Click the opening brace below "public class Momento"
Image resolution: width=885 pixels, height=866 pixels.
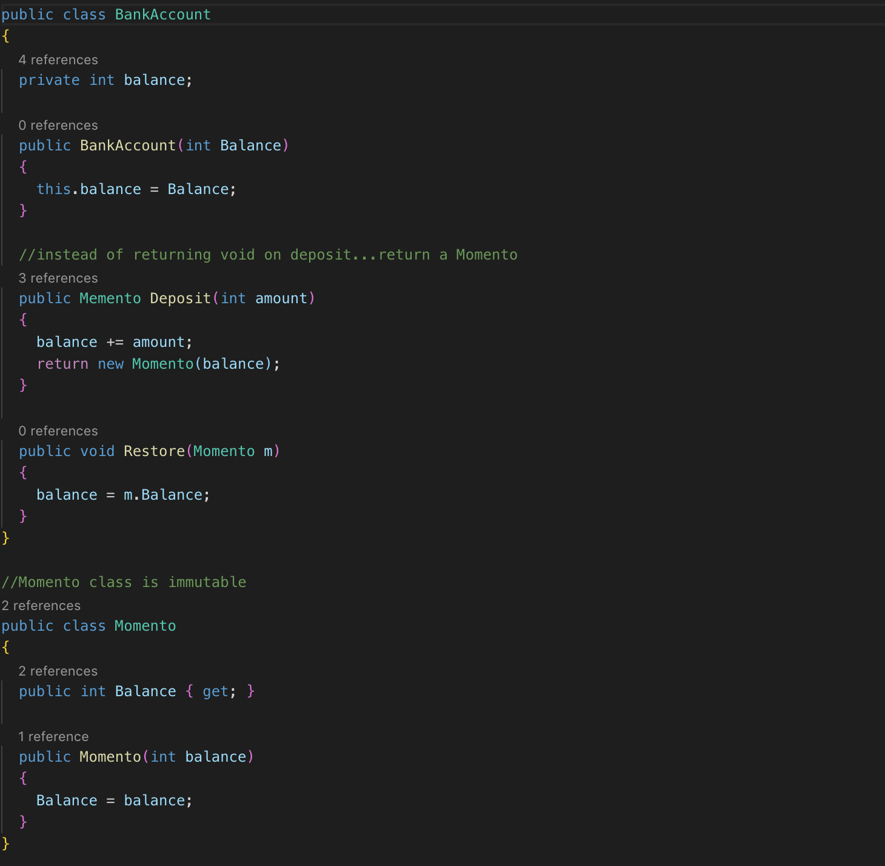pyautogui.click(x=5, y=648)
